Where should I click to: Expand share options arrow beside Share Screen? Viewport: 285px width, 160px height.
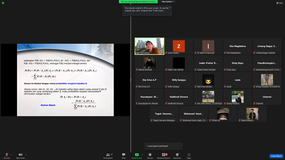pyautogui.click(x=142, y=155)
